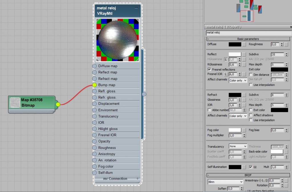Click the connected Bump map socket
Screen dimensions: 292x192
(94, 85)
